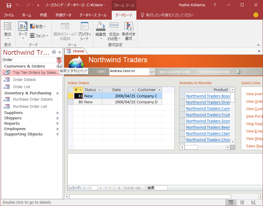This screenshot has width=263, height=206.
Task: Click the Save icon in title bar
Action: [9, 5]
